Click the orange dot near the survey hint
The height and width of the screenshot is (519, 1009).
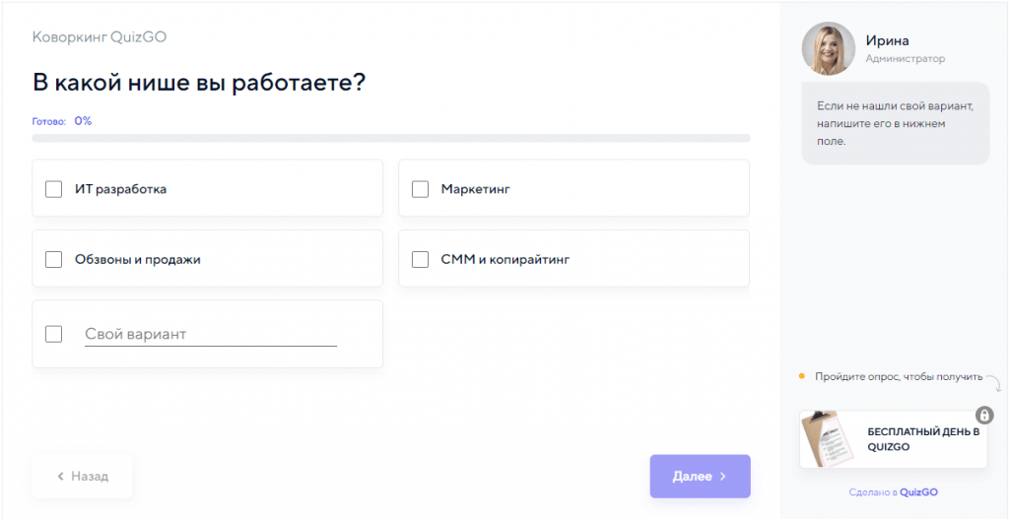(x=801, y=375)
